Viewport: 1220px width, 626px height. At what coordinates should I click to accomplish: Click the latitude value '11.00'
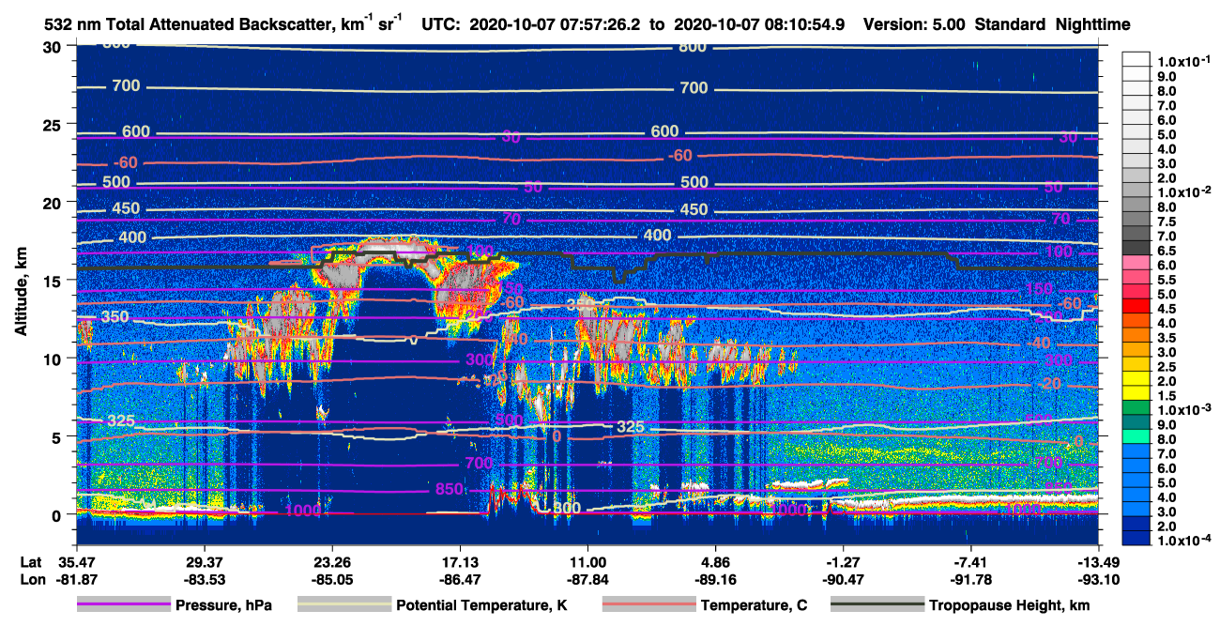tap(587, 561)
